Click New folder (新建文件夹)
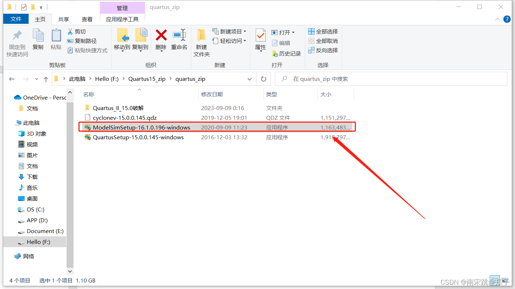This screenshot has width=515, height=289. click(x=201, y=43)
